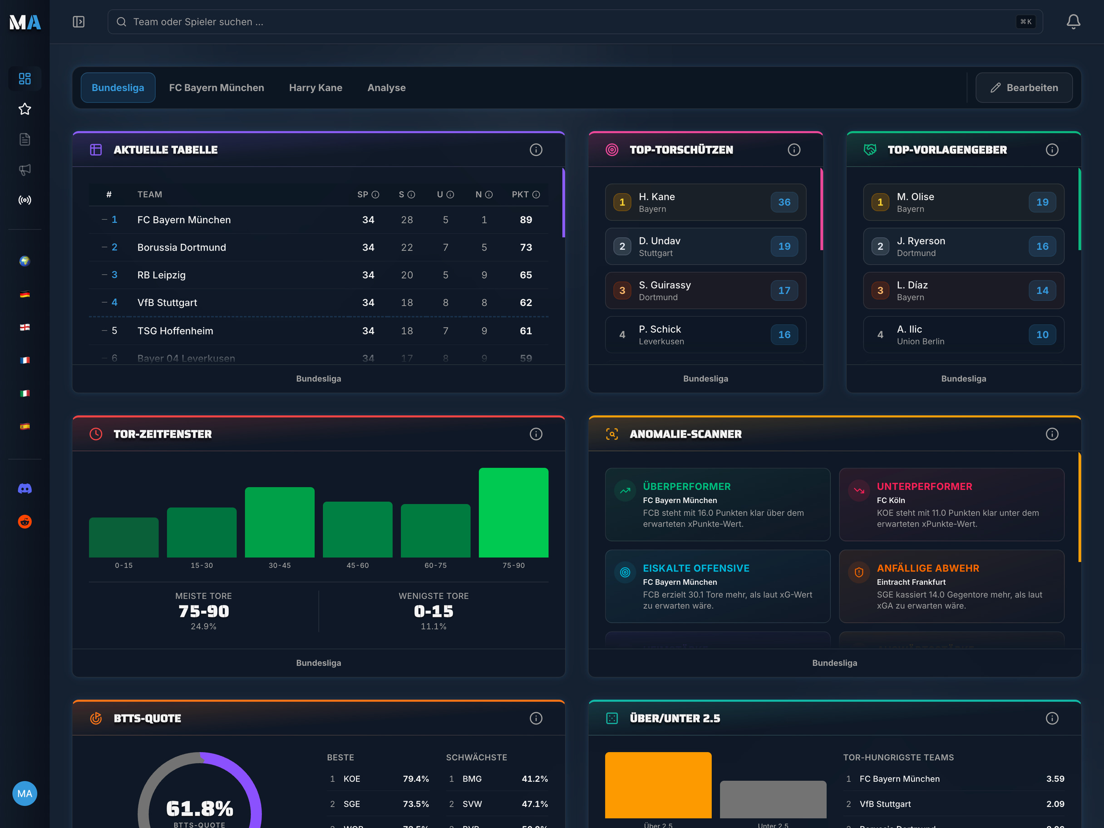Show info for Tor-Zeitfenster widget

point(536,434)
